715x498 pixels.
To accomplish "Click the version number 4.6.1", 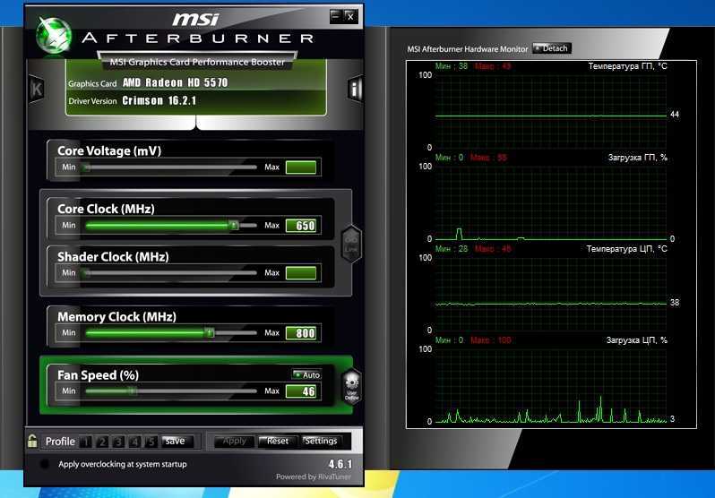I will click(340, 464).
